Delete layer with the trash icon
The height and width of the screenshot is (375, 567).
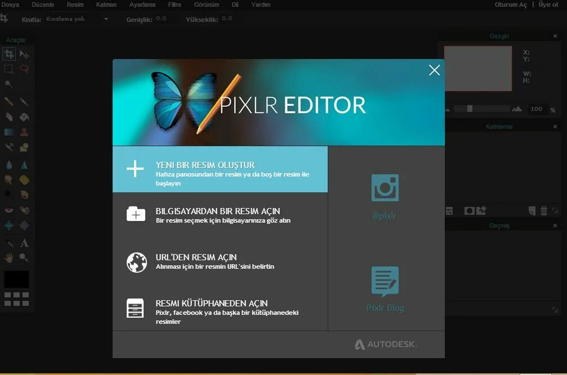point(543,211)
